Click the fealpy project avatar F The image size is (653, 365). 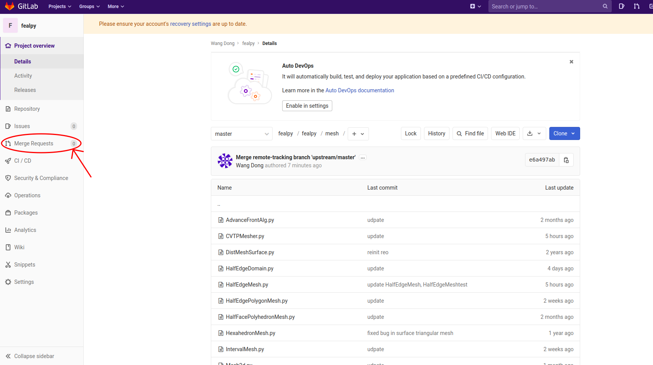[10, 25]
